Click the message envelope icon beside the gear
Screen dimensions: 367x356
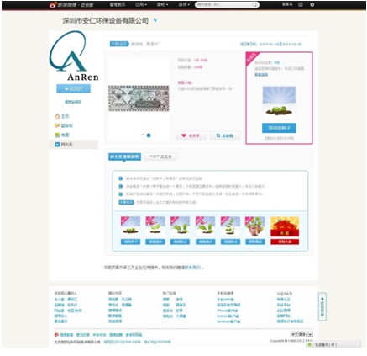pos(301,5)
